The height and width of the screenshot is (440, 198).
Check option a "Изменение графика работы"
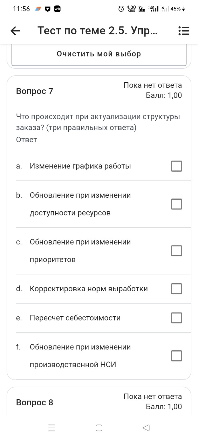(x=177, y=166)
